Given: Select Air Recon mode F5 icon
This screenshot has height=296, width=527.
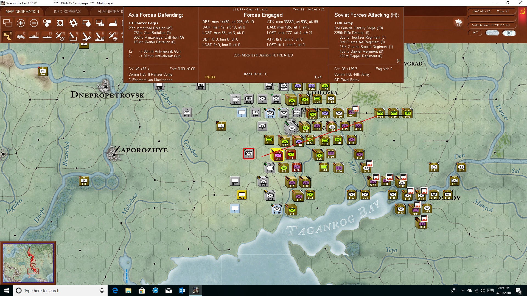Looking at the screenshot, I should point(60,36).
